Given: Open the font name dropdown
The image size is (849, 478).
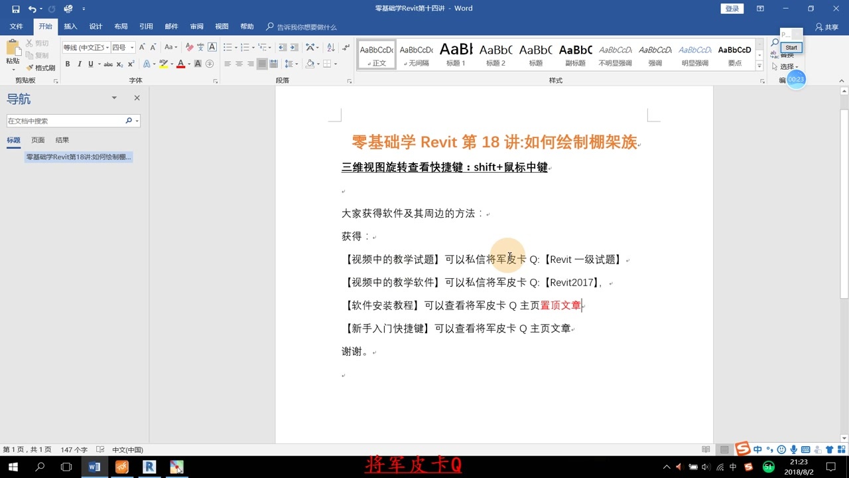Looking at the screenshot, I should pyautogui.click(x=107, y=47).
